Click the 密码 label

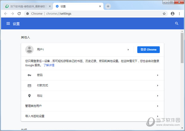point(40,75)
